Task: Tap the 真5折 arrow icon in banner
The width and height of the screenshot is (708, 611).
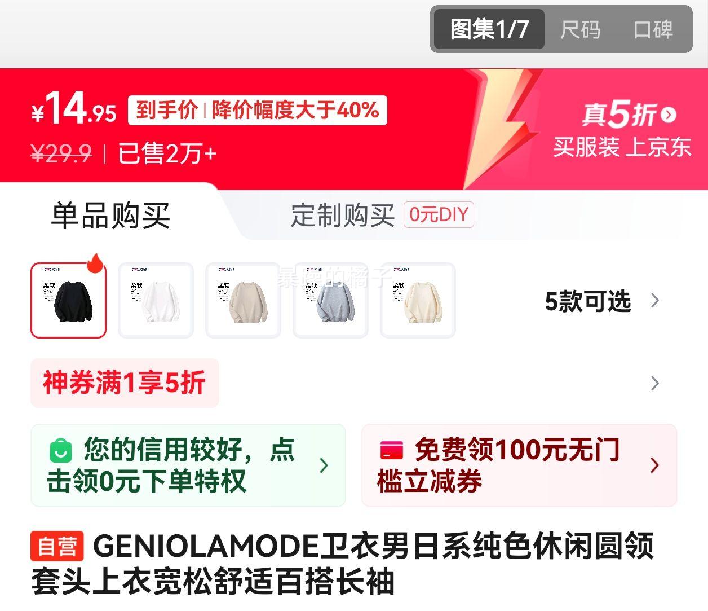Action: pyautogui.click(x=669, y=115)
